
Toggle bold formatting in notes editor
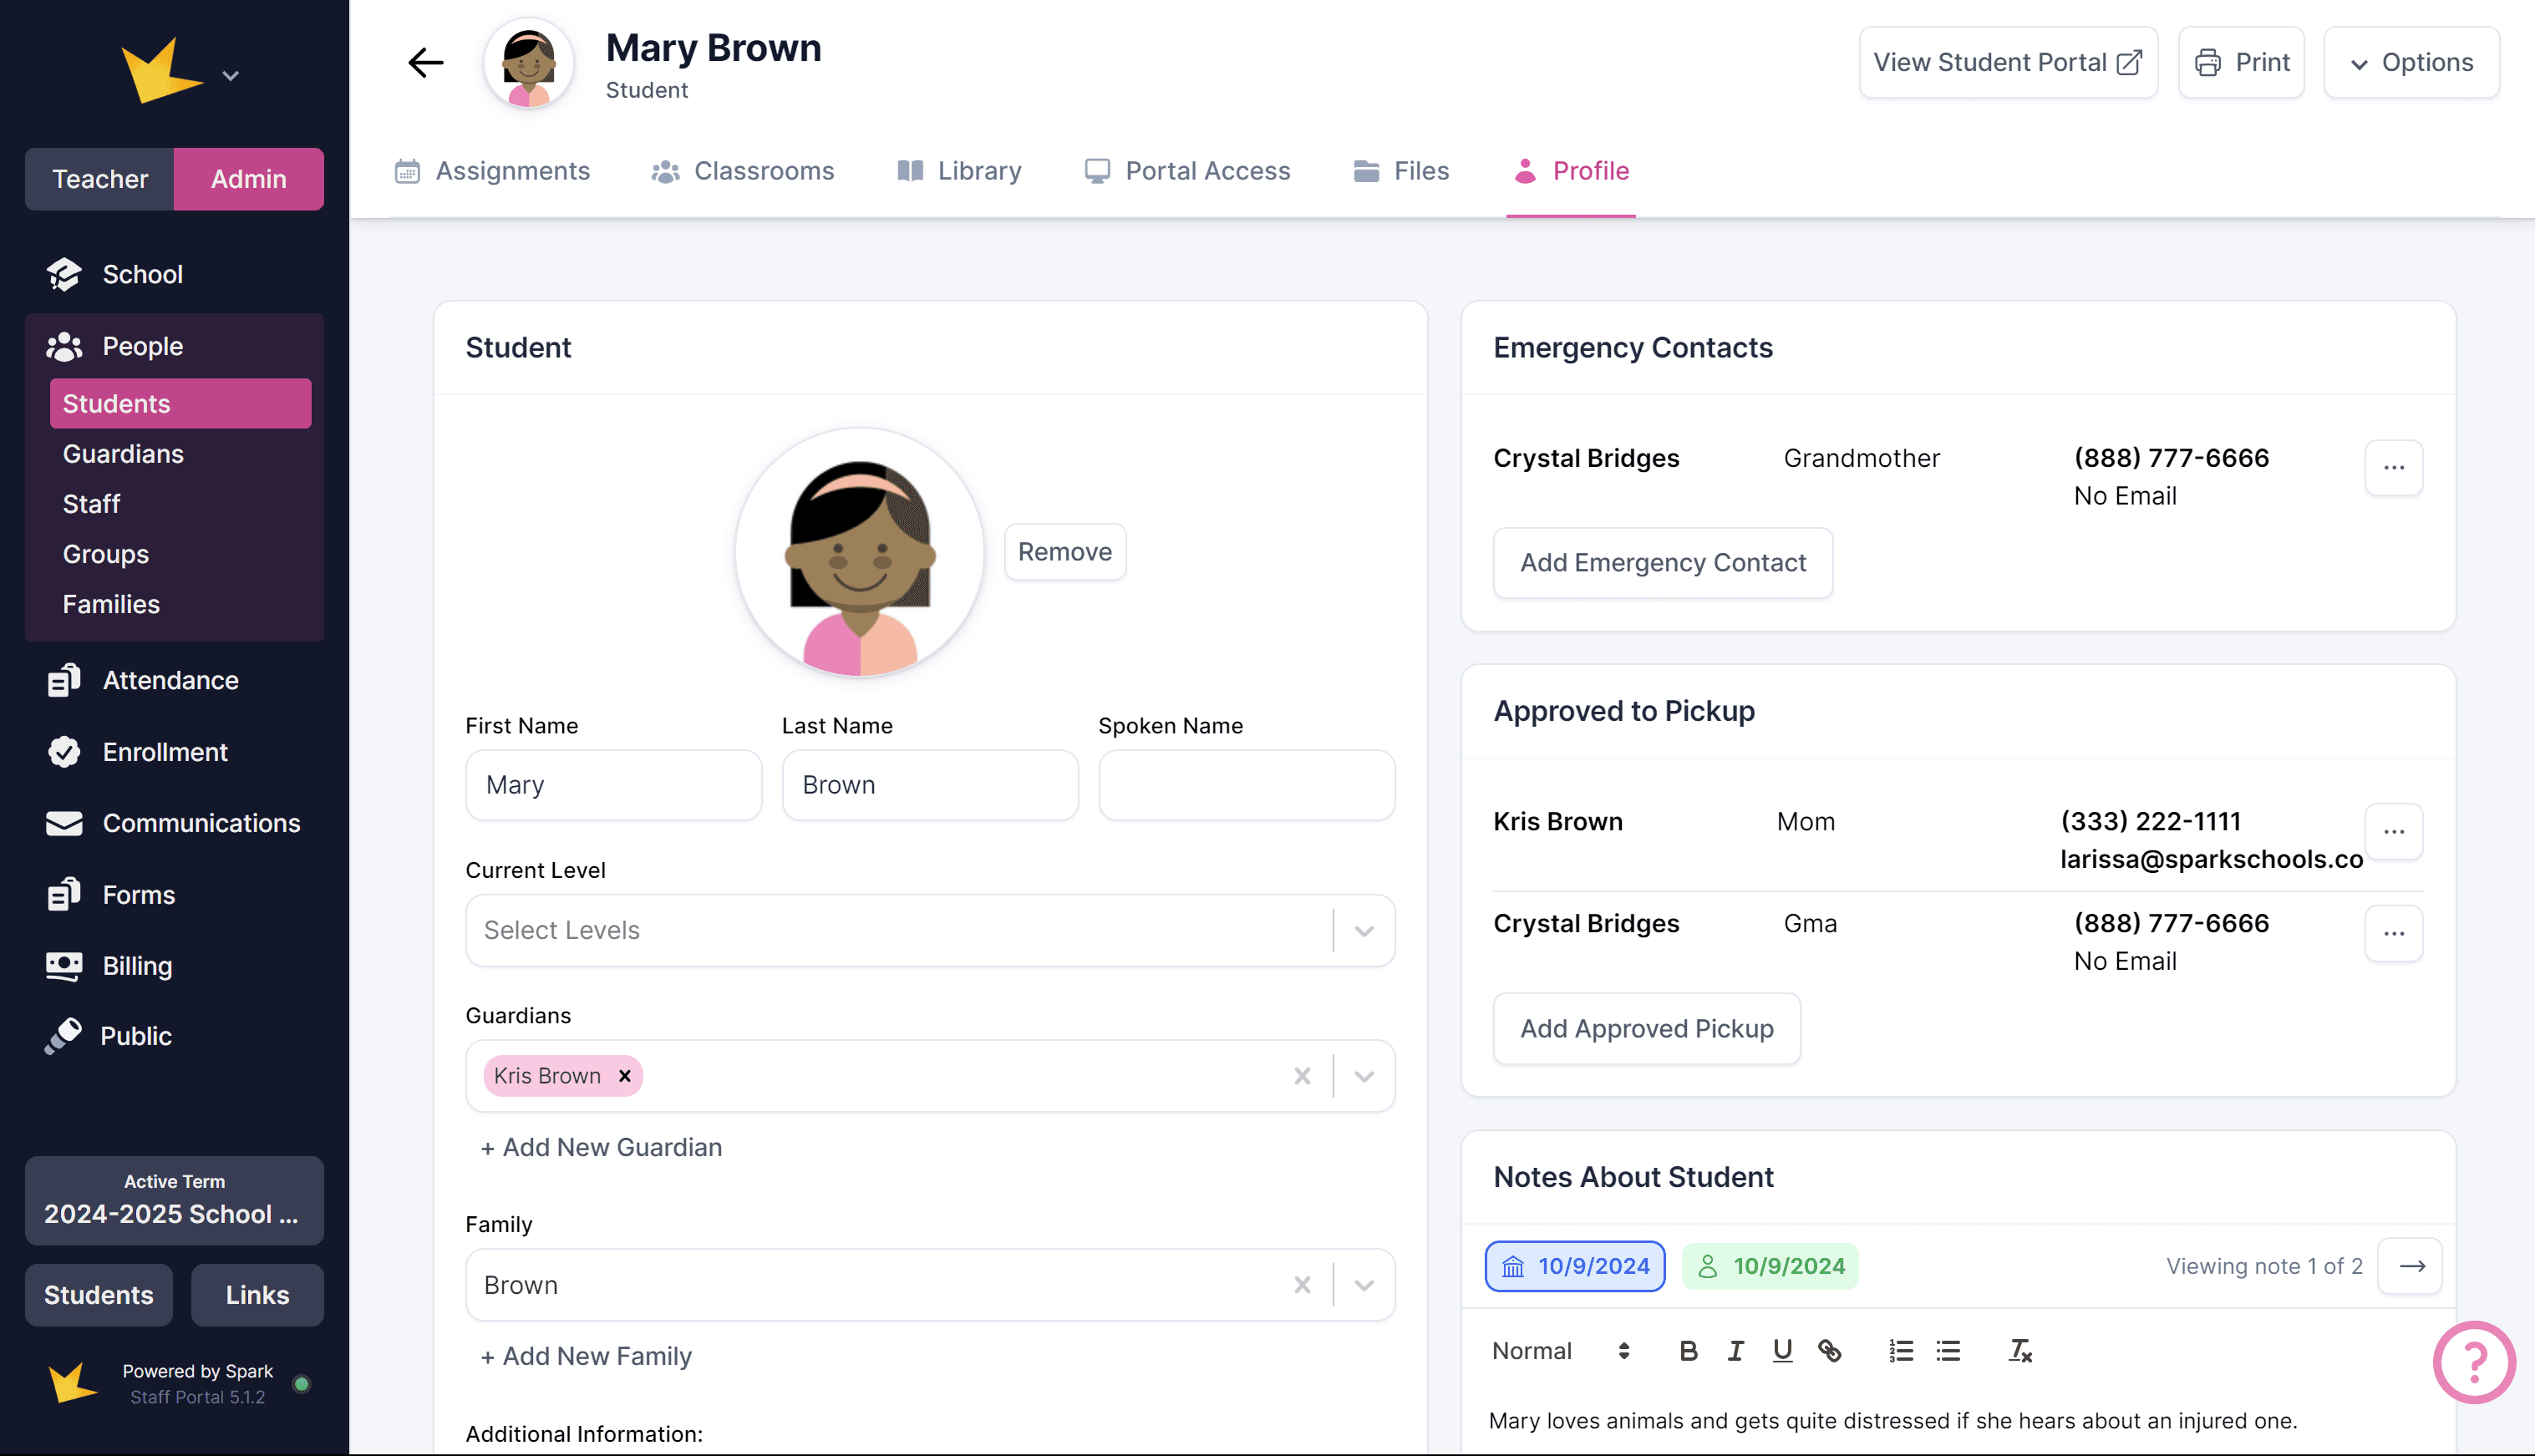1688,1351
